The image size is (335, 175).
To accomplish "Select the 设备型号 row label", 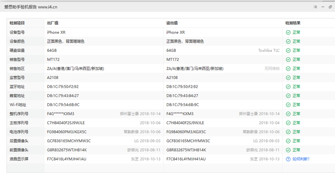I will 17,32.
